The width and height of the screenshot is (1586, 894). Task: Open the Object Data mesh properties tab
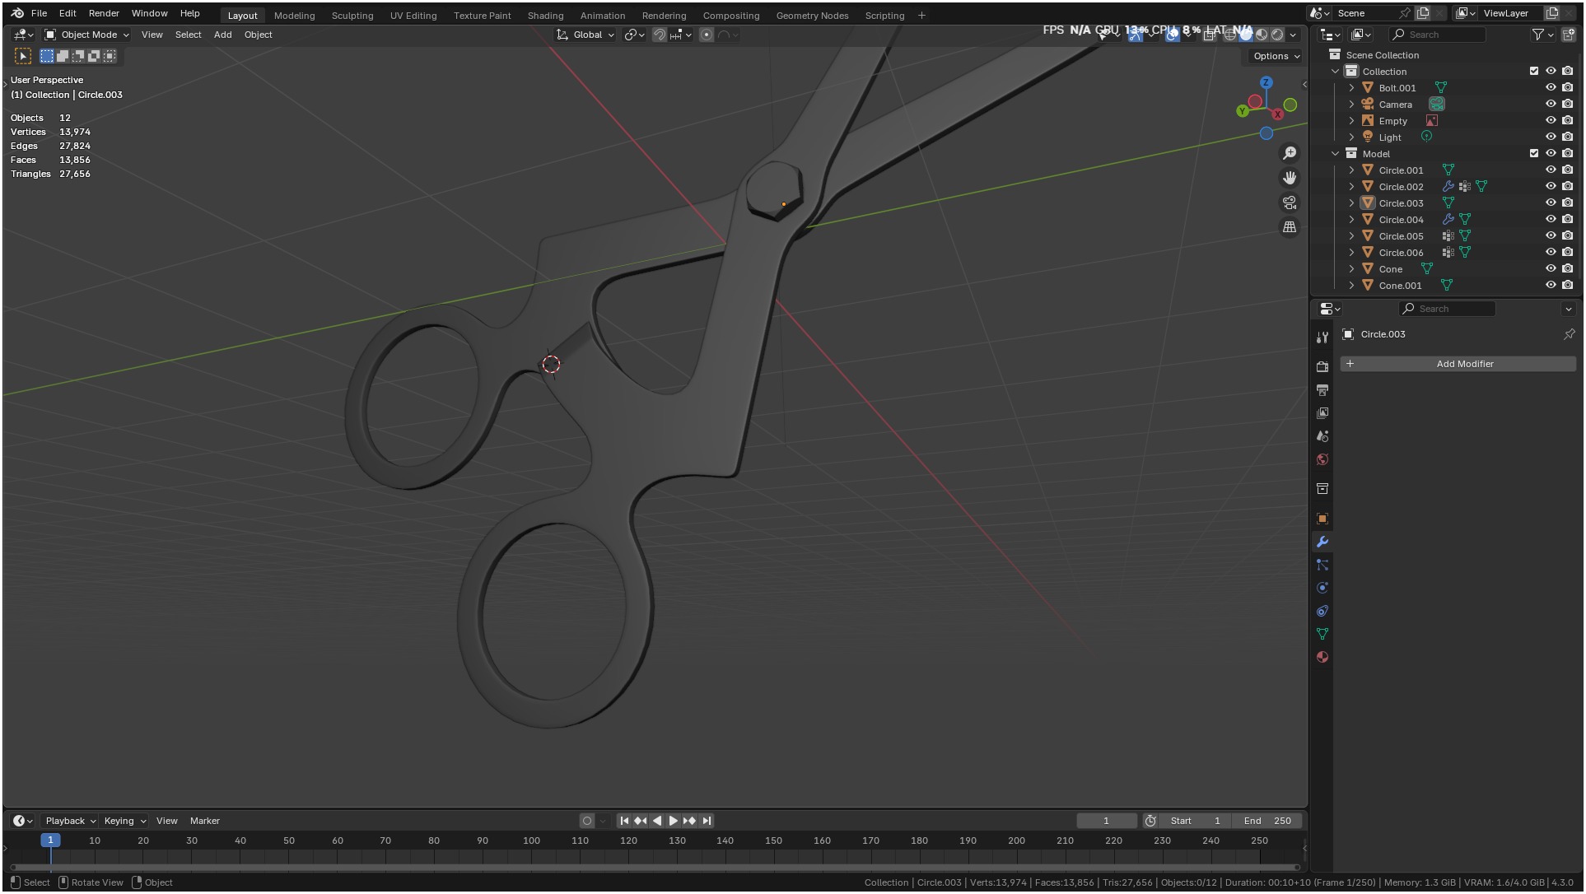coord(1322,634)
